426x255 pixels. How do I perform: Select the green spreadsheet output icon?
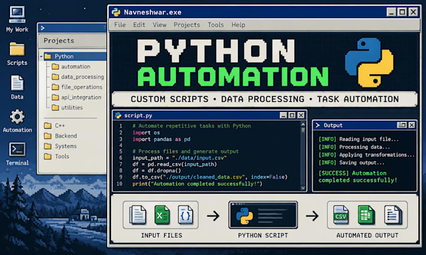[366, 215]
